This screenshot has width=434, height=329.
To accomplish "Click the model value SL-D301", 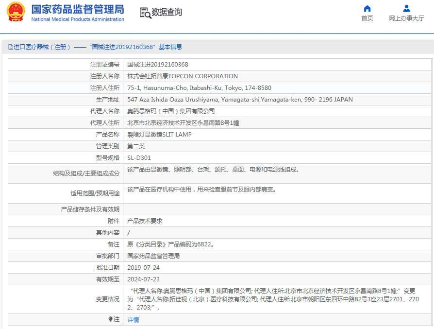I will point(139,158).
